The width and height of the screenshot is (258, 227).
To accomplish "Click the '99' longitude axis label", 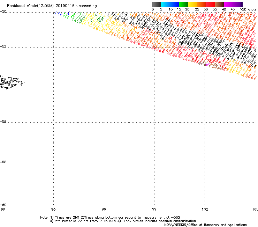I will [x=154, y=209].
